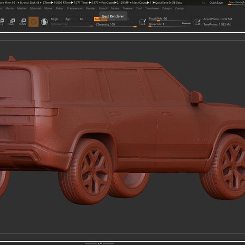The height and width of the screenshot is (245, 245).
Task: Open the Marker menu
Action: pyautogui.click(x=22, y=9)
